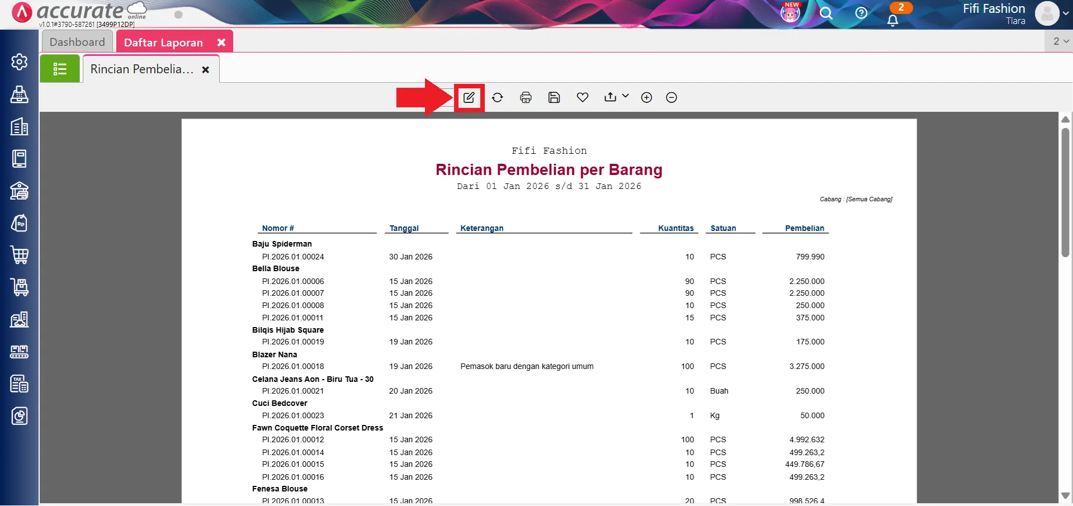
Task: Select Celana Jeans Aon - Biru Tua - 30
Action: click(313, 379)
